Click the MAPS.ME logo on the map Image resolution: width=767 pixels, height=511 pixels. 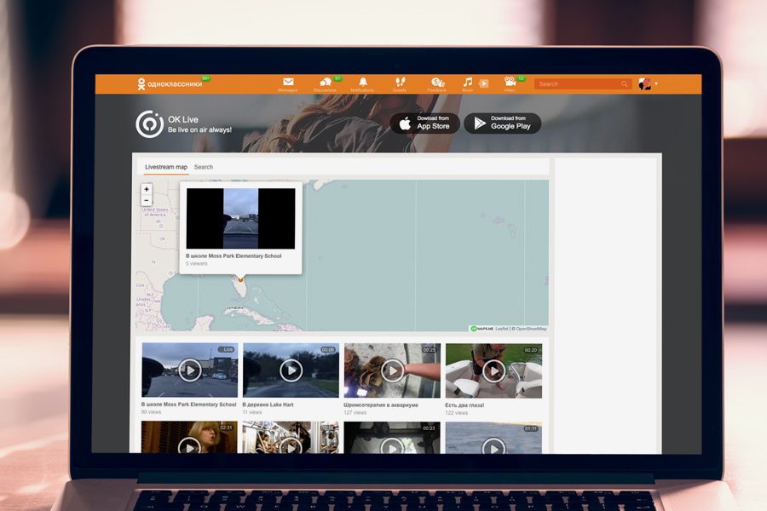point(482,329)
